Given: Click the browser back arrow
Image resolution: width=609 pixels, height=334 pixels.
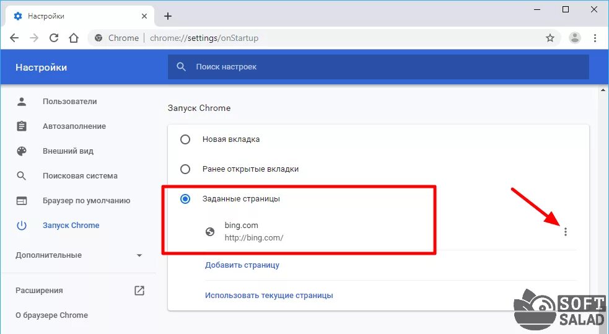Looking at the screenshot, I should tap(14, 38).
